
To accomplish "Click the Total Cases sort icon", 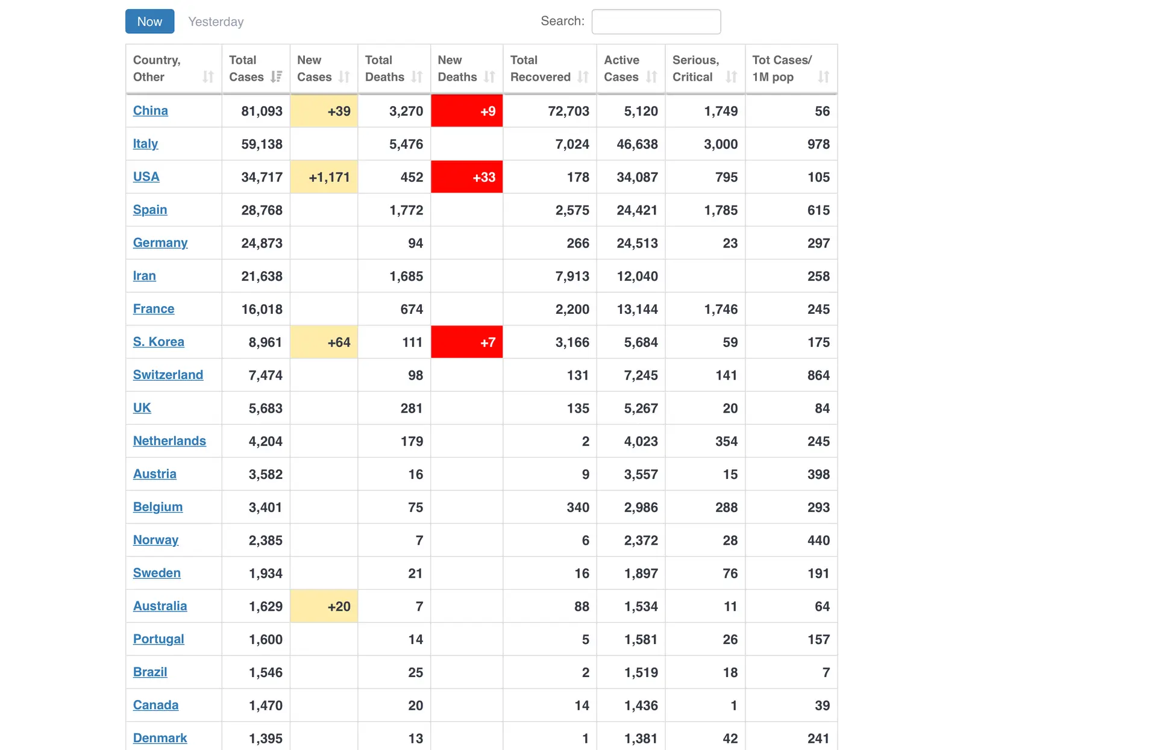I will pos(276,77).
